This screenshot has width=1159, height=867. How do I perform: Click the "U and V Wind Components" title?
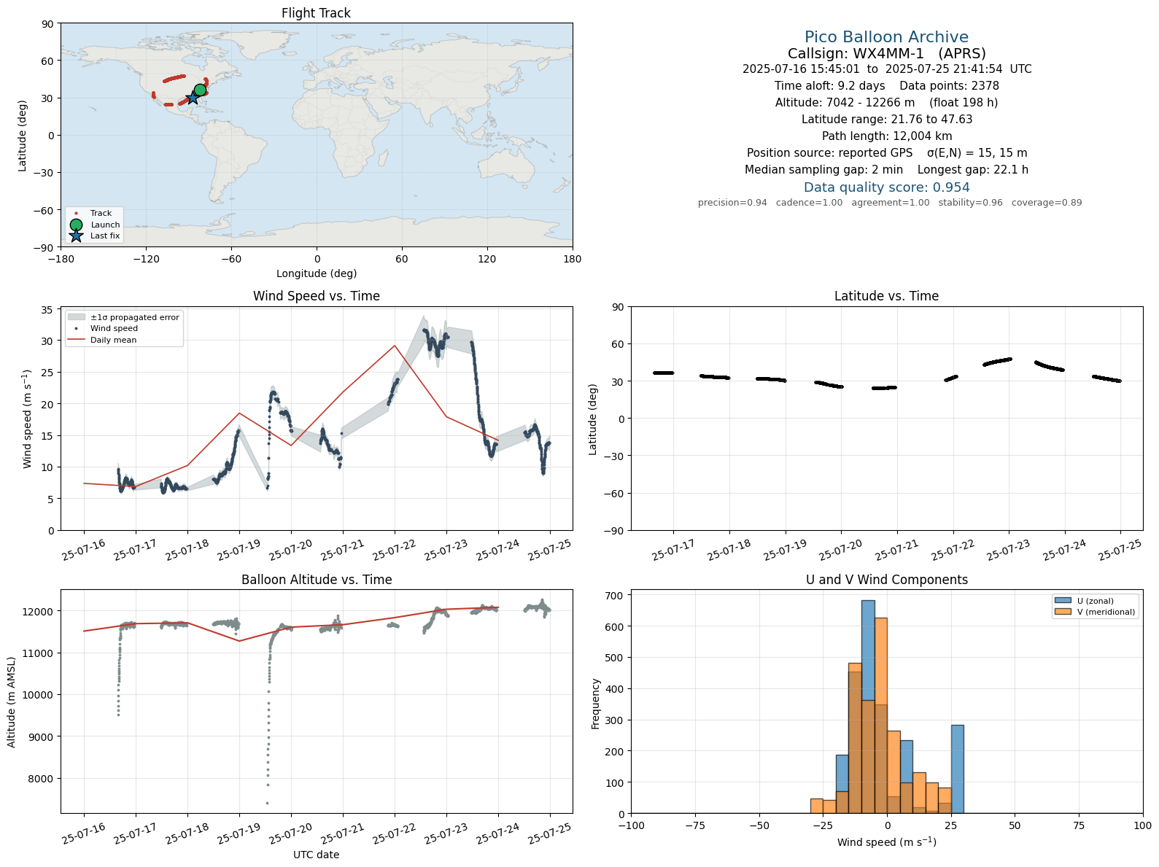886,580
